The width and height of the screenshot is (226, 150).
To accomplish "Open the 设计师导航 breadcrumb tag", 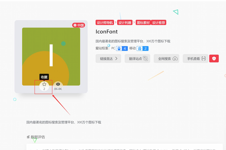I will tap(105, 23).
